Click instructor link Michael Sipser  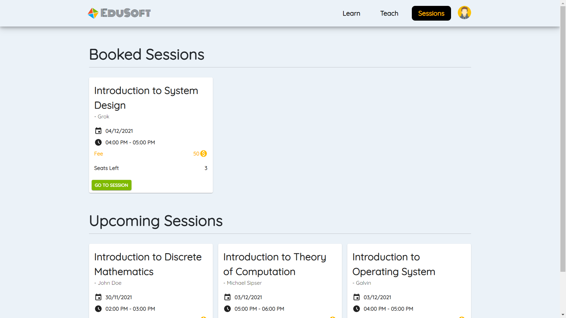[244, 283]
